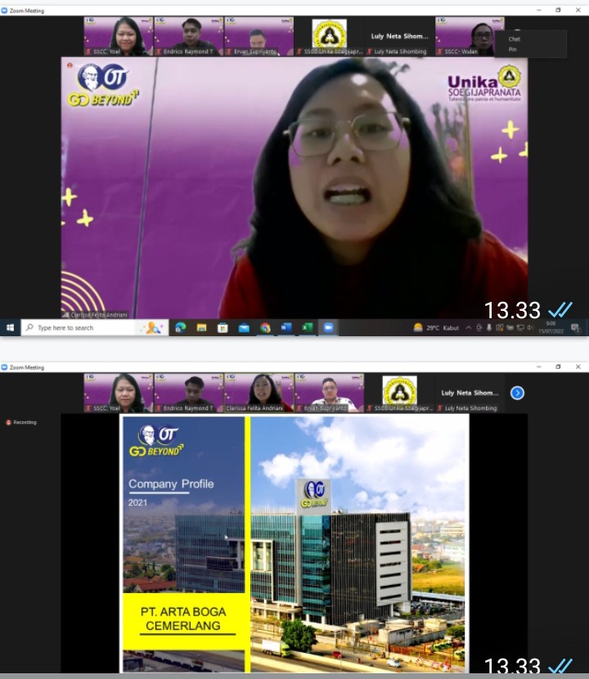This screenshot has height=679, width=589.
Task: Click the Zoom Meeting title of the speaker-view window
Action: pos(27,11)
